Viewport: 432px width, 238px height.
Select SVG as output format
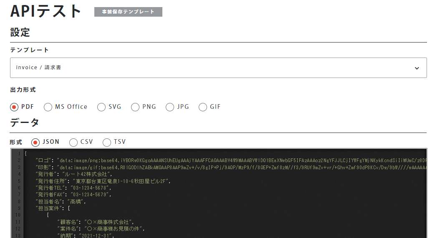[101, 107]
